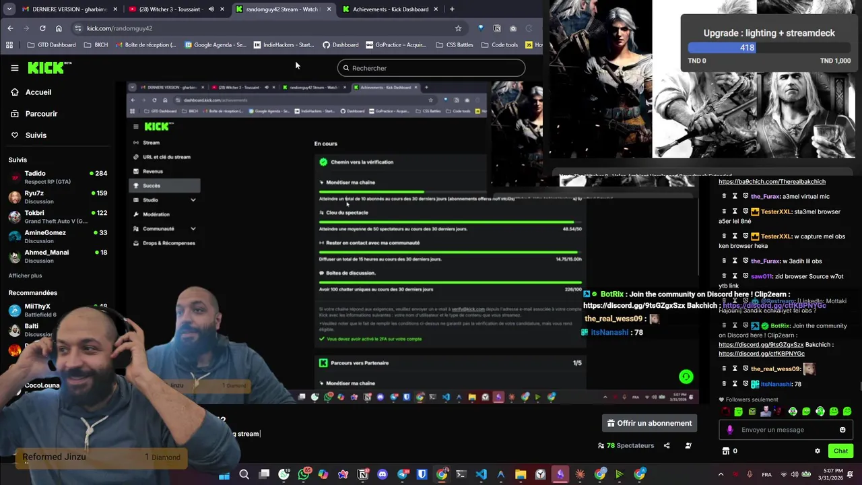Screen dimensions: 862x485
Task: Click the_real_wess09 username in chat
Action: point(776,369)
